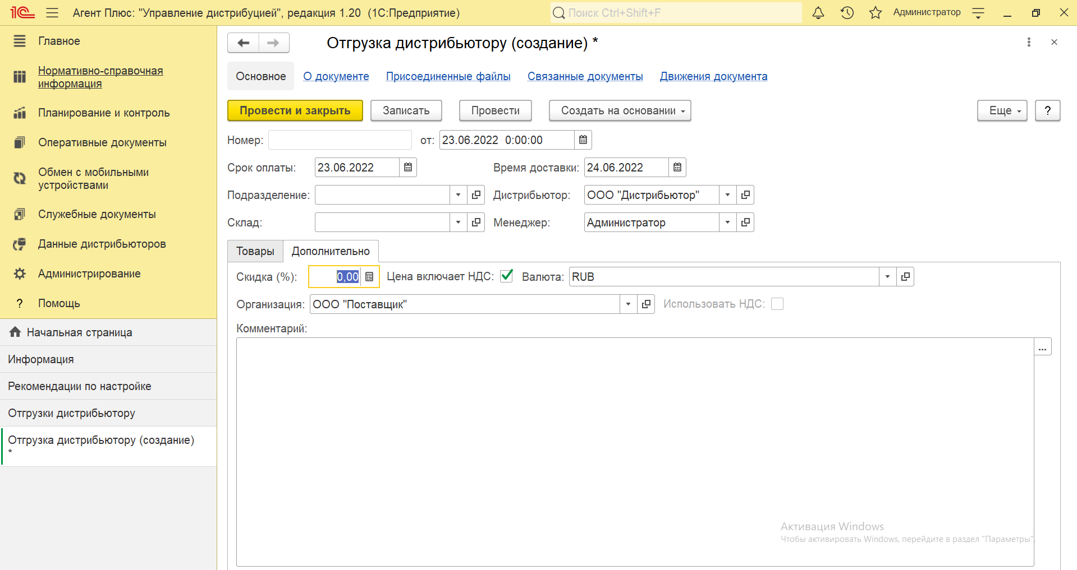Expand Менеджер dropdown list

tap(728, 223)
